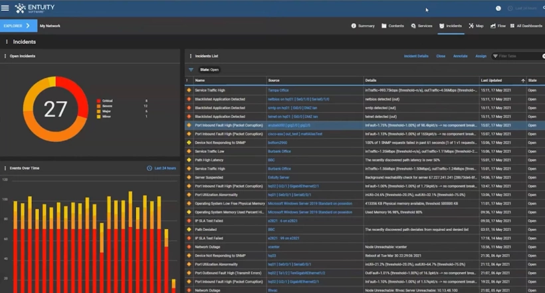This screenshot has height=293, width=545.
Task: Click severity icon of netbios blacklisted row
Action: click(x=189, y=99)
